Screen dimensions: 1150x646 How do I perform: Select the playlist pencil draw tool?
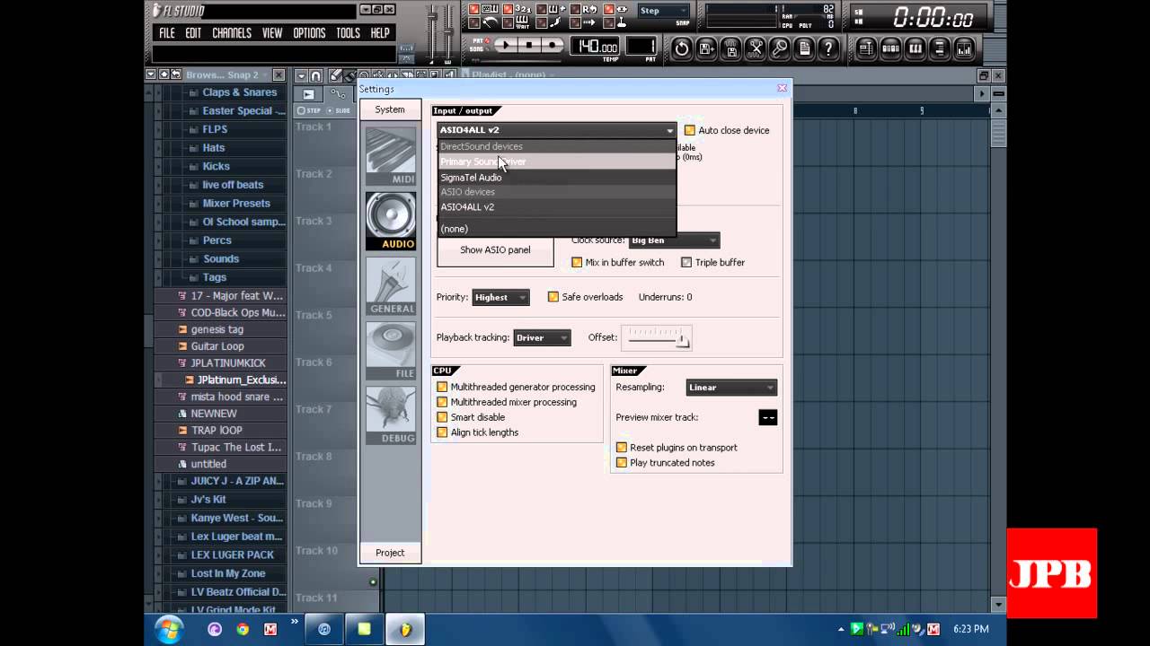(335, 75)
